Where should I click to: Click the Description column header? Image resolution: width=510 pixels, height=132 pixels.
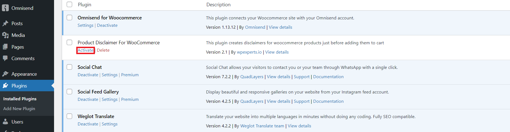(x=218, y=5)
